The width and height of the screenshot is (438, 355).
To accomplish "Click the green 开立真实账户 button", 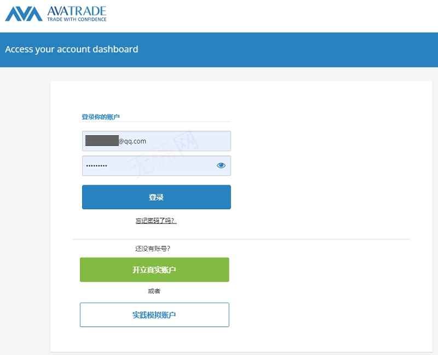I will [x=154, y=270].
